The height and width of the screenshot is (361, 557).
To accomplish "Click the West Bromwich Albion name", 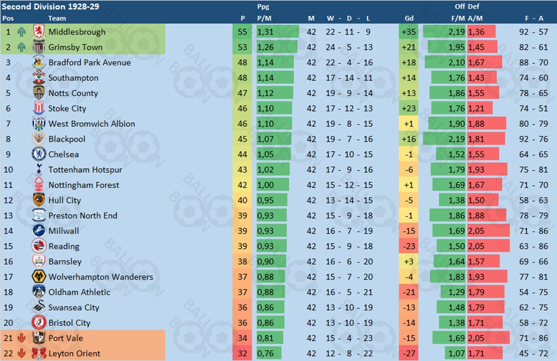I will pyautogui.click(x=92, y=124).
